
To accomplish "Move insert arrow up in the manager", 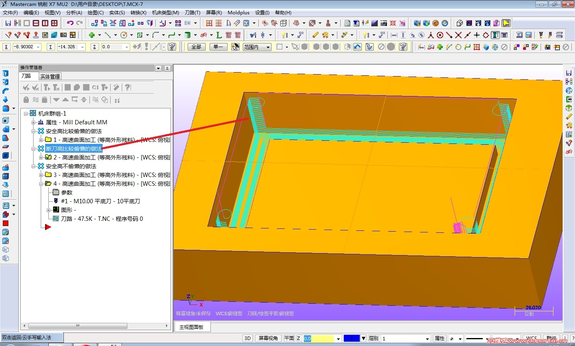I will pos(65,100).
